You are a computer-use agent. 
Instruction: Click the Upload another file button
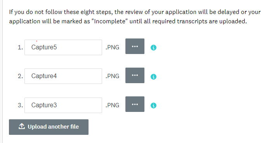point(49,127)
